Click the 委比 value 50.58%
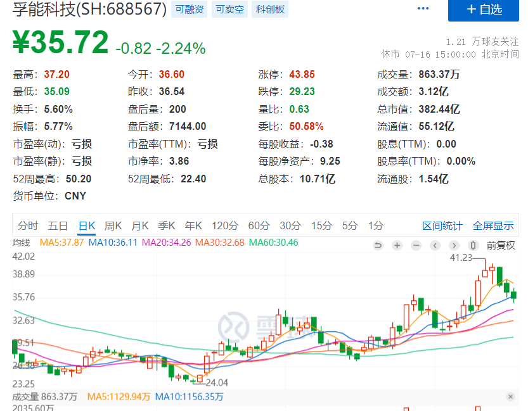The image size is (528, 411). pos(306,127)
